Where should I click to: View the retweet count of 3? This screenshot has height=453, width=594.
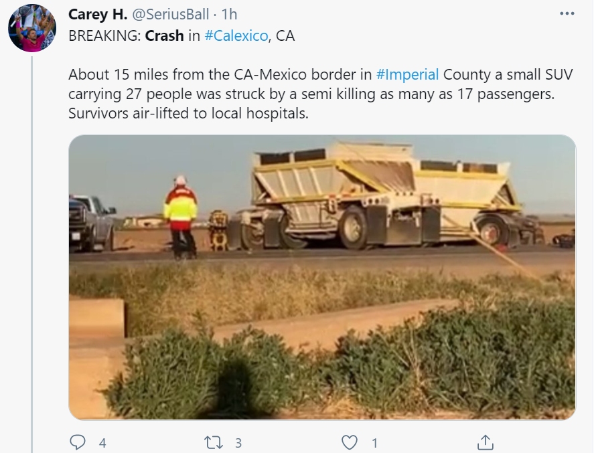pyautogui.click(x=238, y=443)
